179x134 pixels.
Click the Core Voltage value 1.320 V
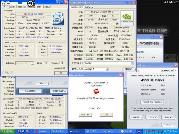pyautogui.click(x=45, y=23)
